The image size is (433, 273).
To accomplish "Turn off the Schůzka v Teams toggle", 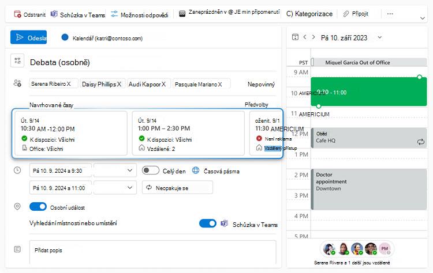I will pos(208,223).
